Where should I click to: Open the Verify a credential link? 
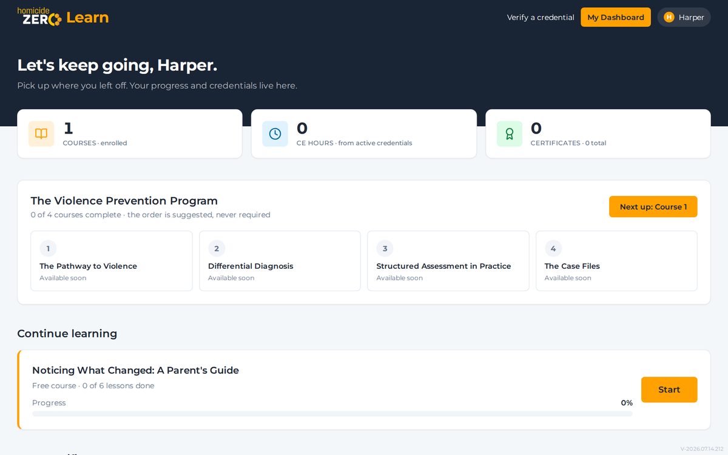541,17
